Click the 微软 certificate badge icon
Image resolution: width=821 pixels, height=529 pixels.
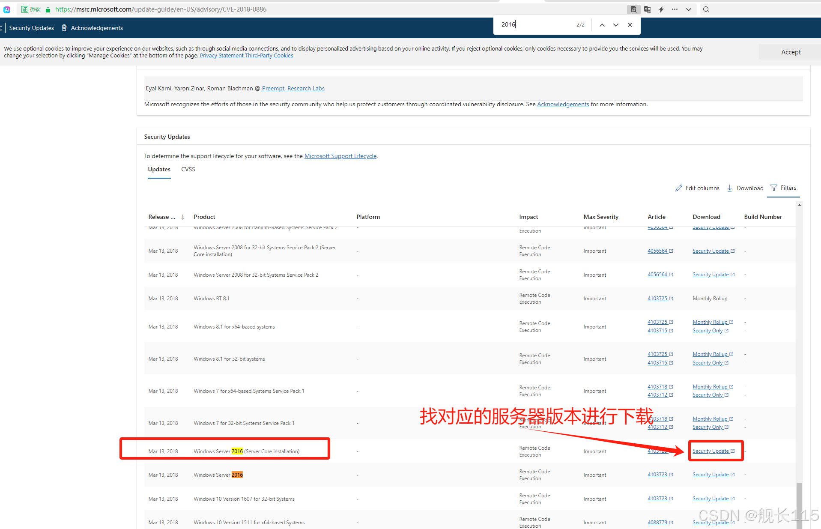[31, 9]
